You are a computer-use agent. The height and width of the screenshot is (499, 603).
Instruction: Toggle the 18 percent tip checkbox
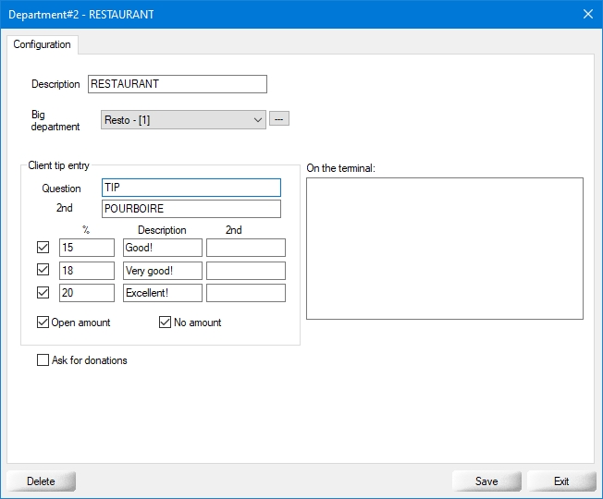pos(43,271)
